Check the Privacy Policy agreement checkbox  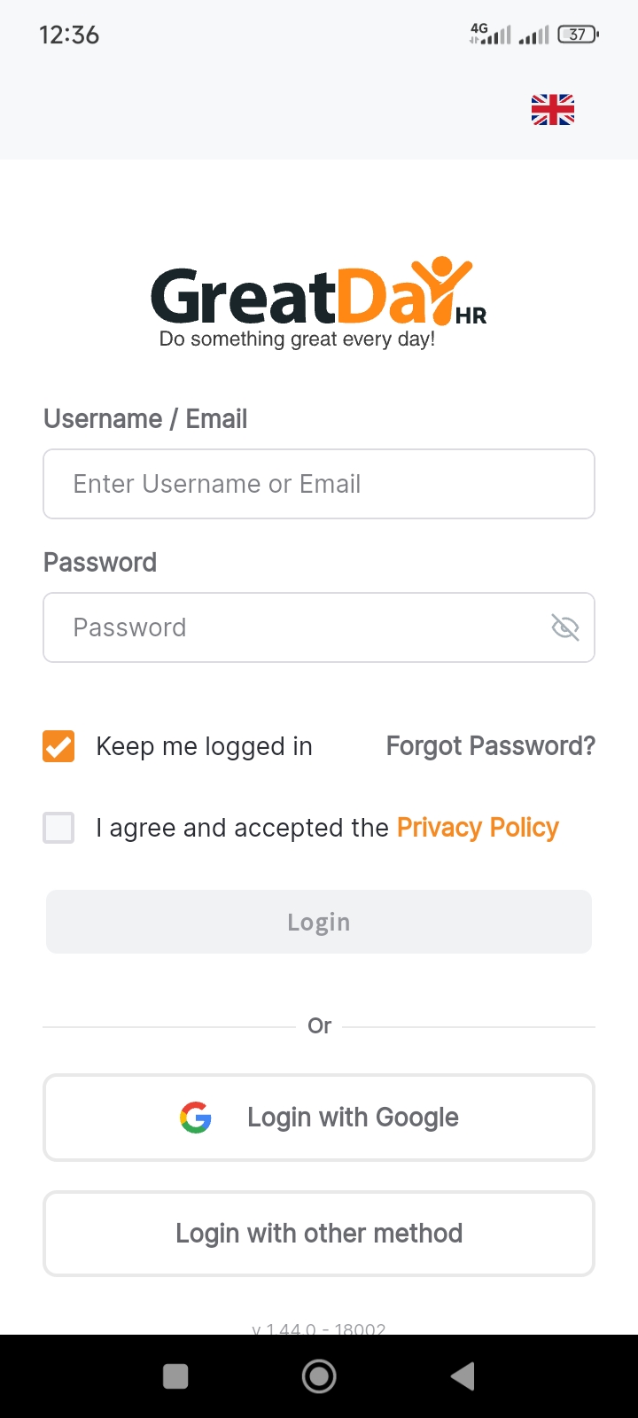[x=58, y=828]
